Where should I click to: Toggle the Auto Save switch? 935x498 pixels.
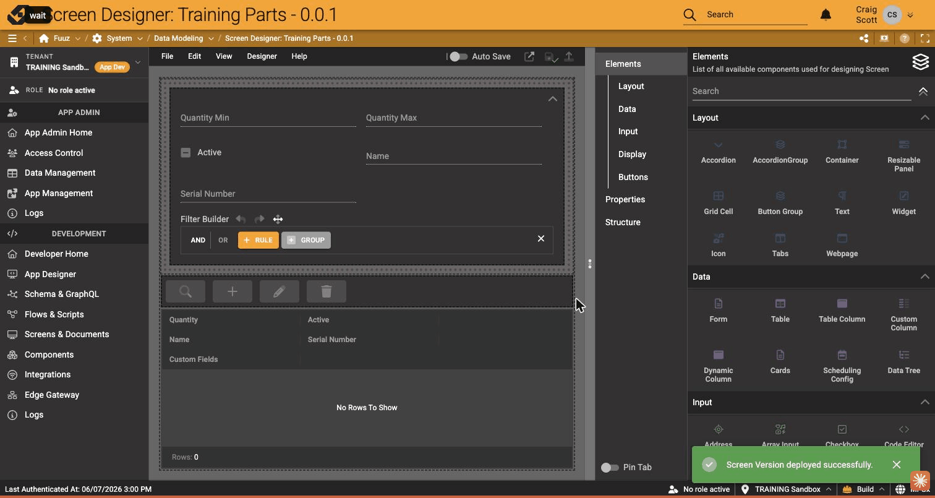(458, 56)
